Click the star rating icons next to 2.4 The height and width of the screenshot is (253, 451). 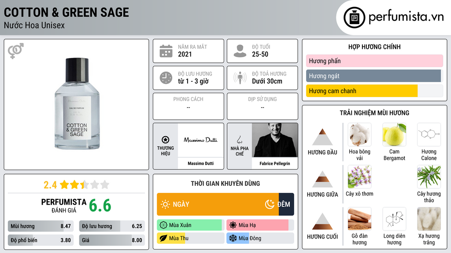point(85,185)
